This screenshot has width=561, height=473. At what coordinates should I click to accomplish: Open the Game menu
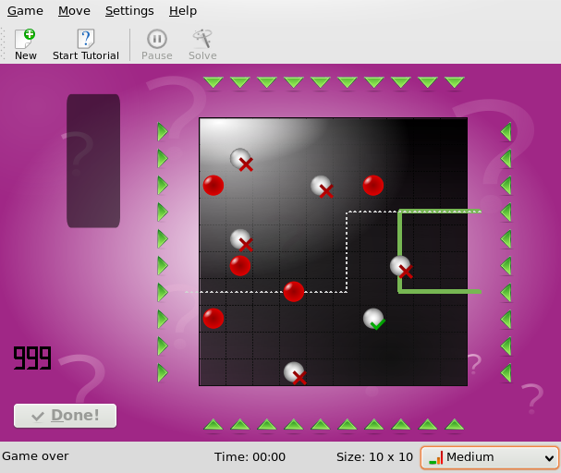click(25, 11)
